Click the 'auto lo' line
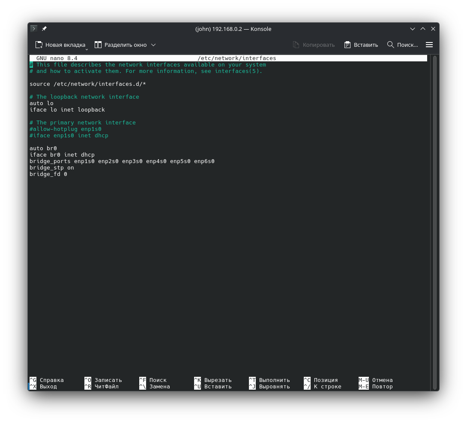This screenshot has width=467, height=424. (x=42, y=103)
